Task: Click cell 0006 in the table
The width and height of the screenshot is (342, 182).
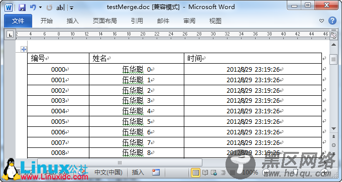Action: (x=58, y=132)
